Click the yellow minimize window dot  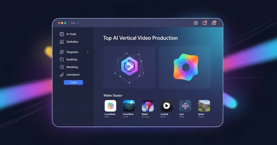[x=62, y=23]
